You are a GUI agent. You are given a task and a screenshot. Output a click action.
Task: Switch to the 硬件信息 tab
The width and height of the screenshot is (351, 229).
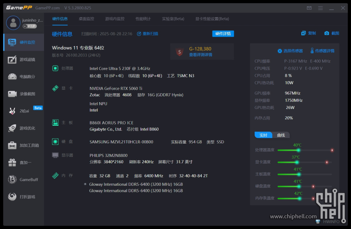tap(60, 19)
